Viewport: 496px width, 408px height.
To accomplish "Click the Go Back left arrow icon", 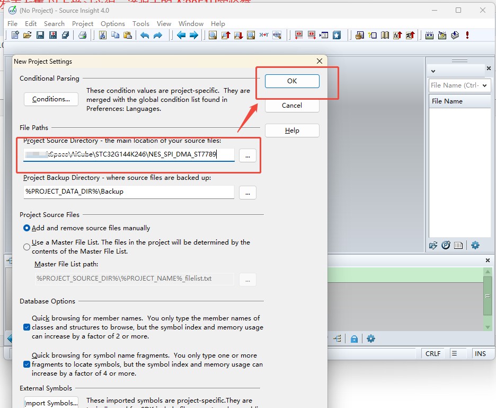I will [x=181, y=35].
